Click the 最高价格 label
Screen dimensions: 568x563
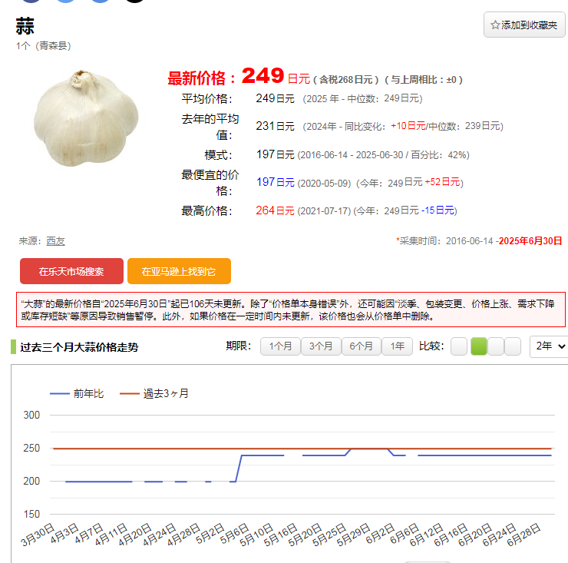[x=206, y=211]
